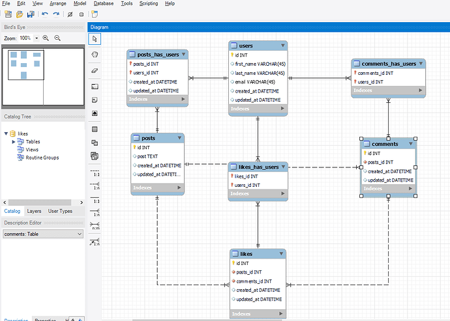Open the Arrange menu
The height and width of the screenshot is (321, 450).
(57, 3)
